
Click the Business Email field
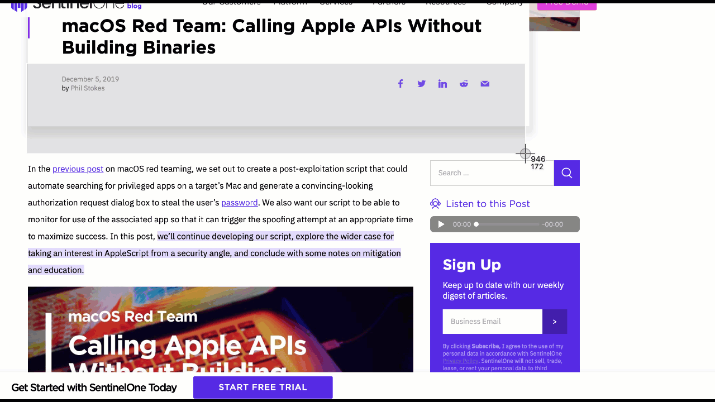[492, 322]
